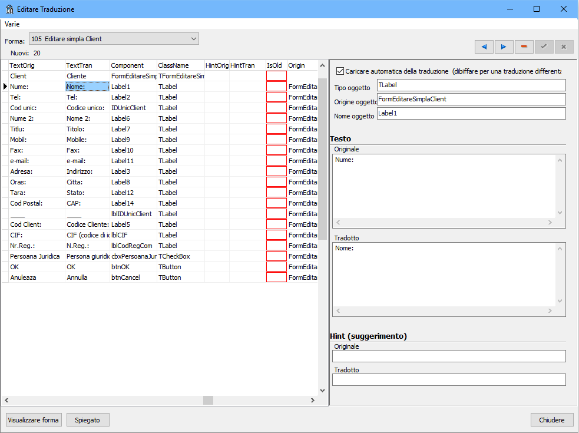Go to next record with right arrow
This screenshot has width=579, height=433.
click(x=504, y=47)
